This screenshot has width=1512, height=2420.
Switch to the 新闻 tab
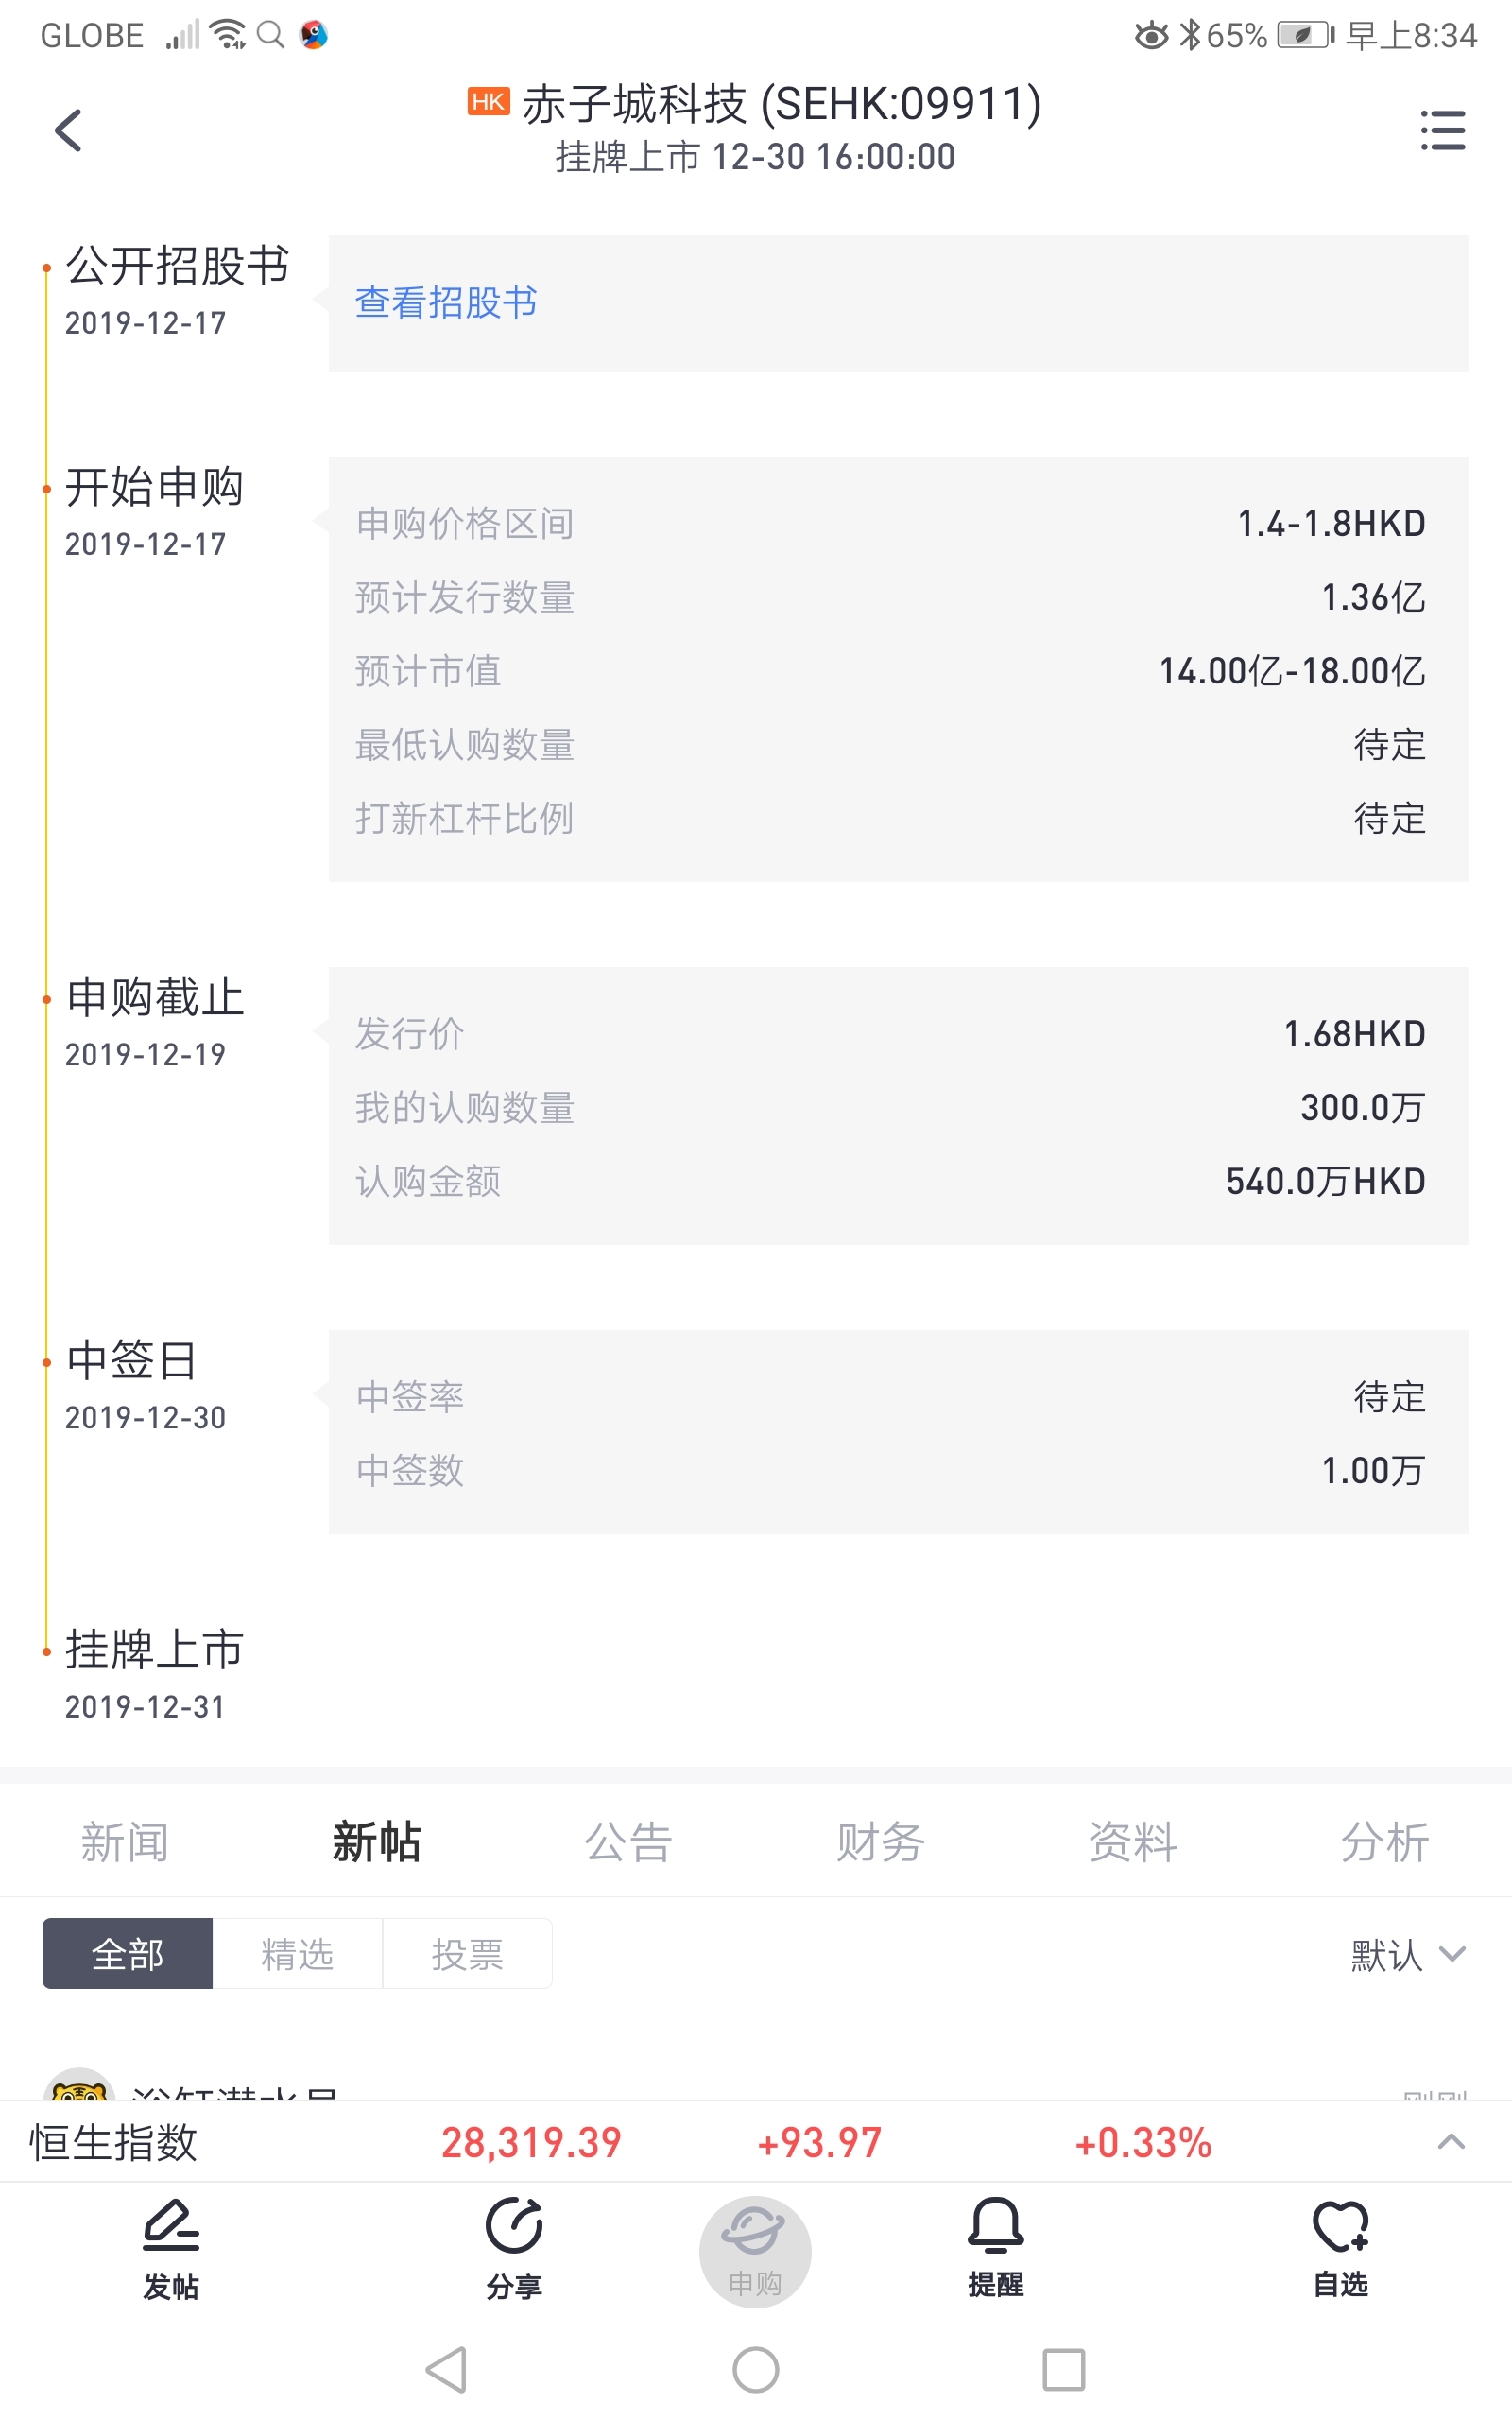click(125, 1841)
